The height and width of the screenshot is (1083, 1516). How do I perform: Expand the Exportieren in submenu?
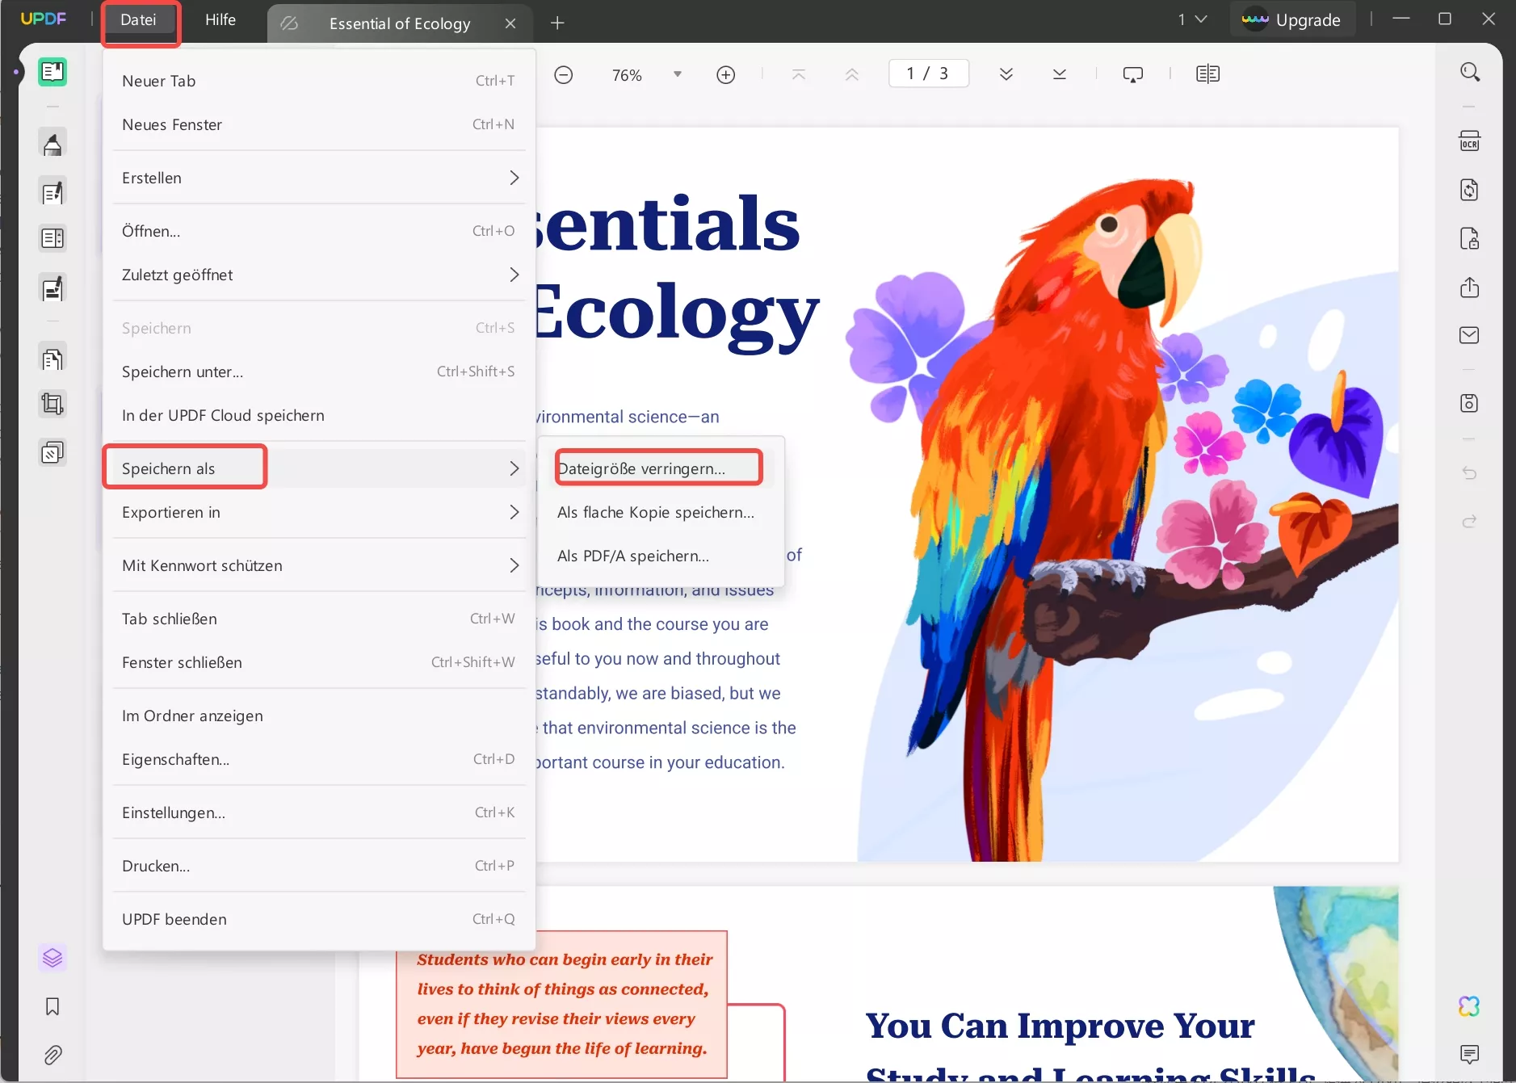(319, 512)
